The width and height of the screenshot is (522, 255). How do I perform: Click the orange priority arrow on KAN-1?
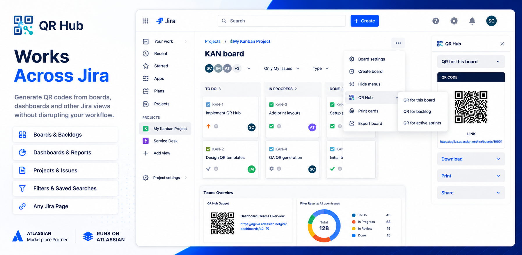(x=208, y=126)
